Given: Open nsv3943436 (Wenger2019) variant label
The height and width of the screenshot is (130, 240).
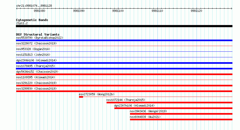Looking at the screenshot, I should point(149,111).
